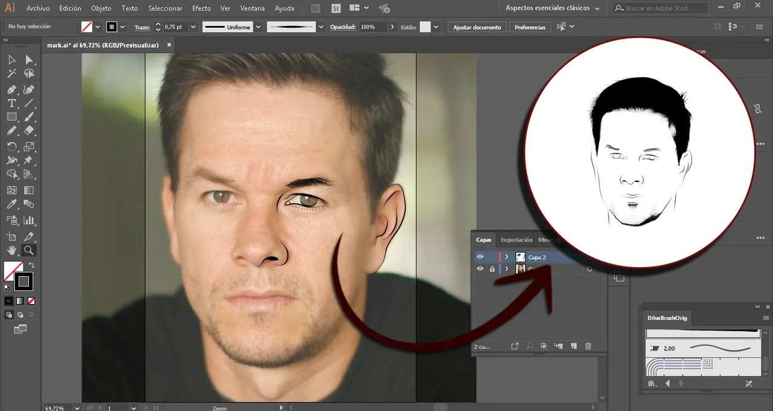The image size is (773, 411).
Task: Toggle visibility of the locked layer
Action: point(480,269)
